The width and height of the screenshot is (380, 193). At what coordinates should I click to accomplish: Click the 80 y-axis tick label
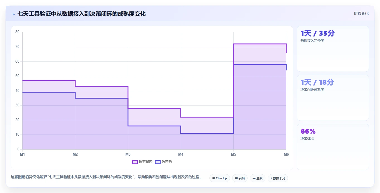pos(17,32)
